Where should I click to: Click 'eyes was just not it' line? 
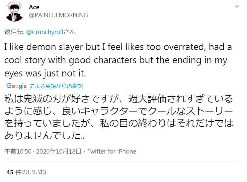click(45, 73)
